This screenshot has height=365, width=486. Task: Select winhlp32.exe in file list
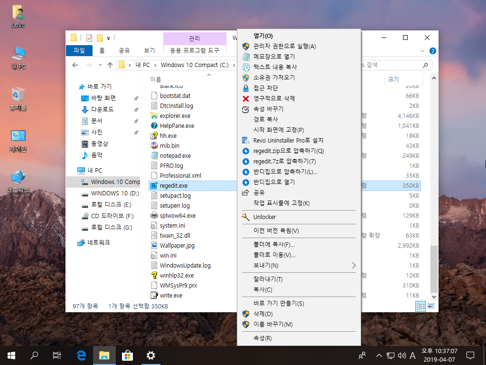[x=177, y=276]
